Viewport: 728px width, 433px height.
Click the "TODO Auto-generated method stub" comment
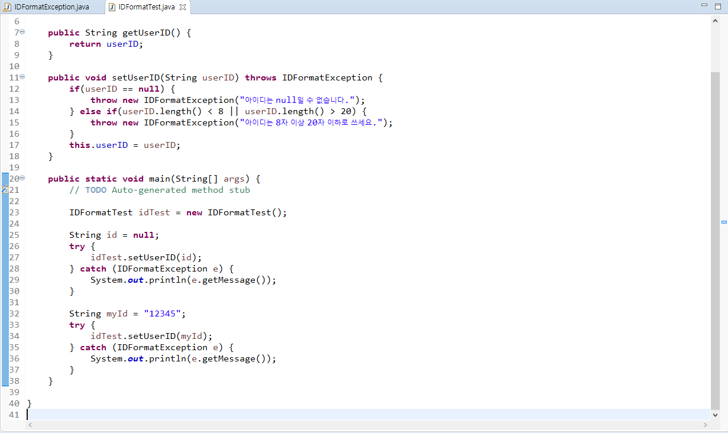[167, 190]
